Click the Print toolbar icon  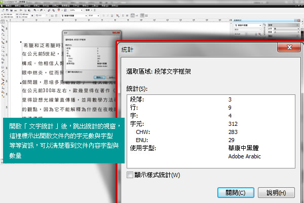[x=16, y=10]
